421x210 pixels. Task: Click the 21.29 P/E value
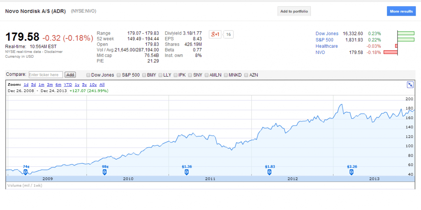click(x=154, y=61)
